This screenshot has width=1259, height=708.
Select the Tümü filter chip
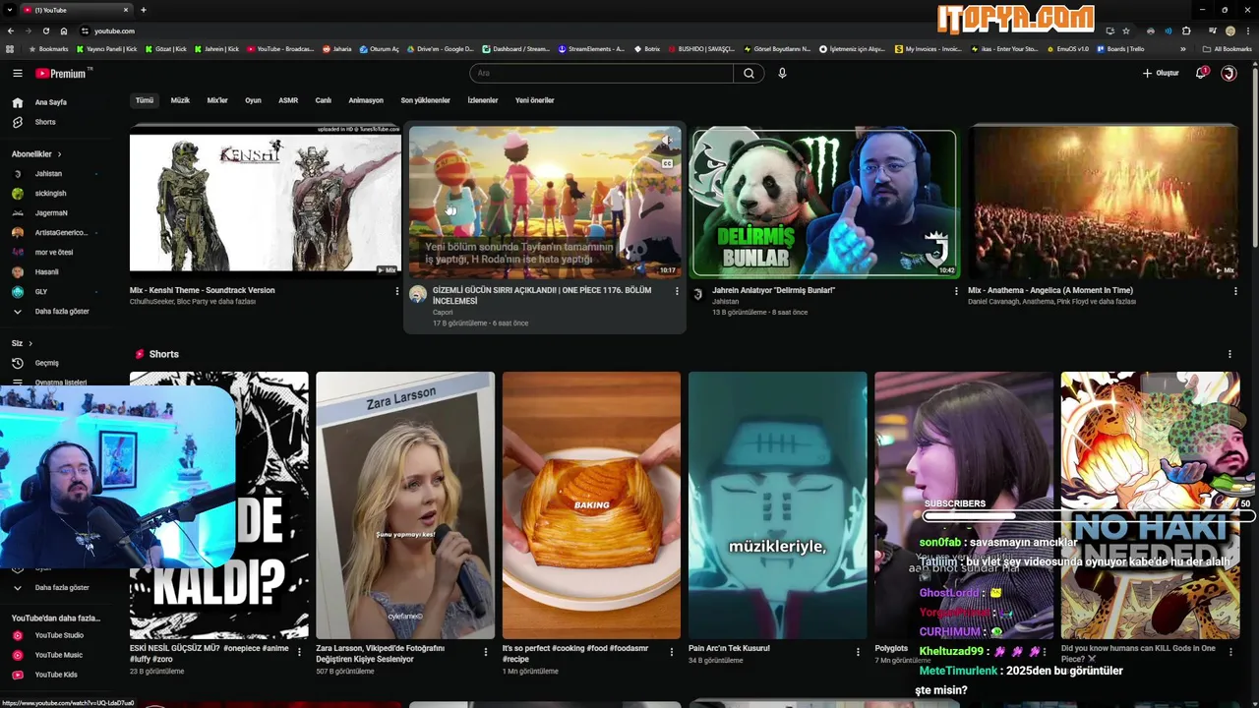click(x=145, y=100)
